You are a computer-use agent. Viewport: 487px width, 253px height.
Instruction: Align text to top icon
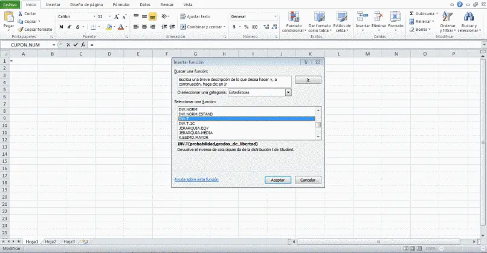(136, 16)
